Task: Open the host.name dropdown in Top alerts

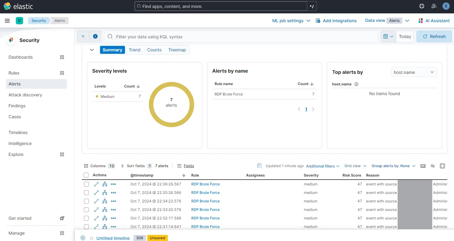Action: [x=414, y=72]
